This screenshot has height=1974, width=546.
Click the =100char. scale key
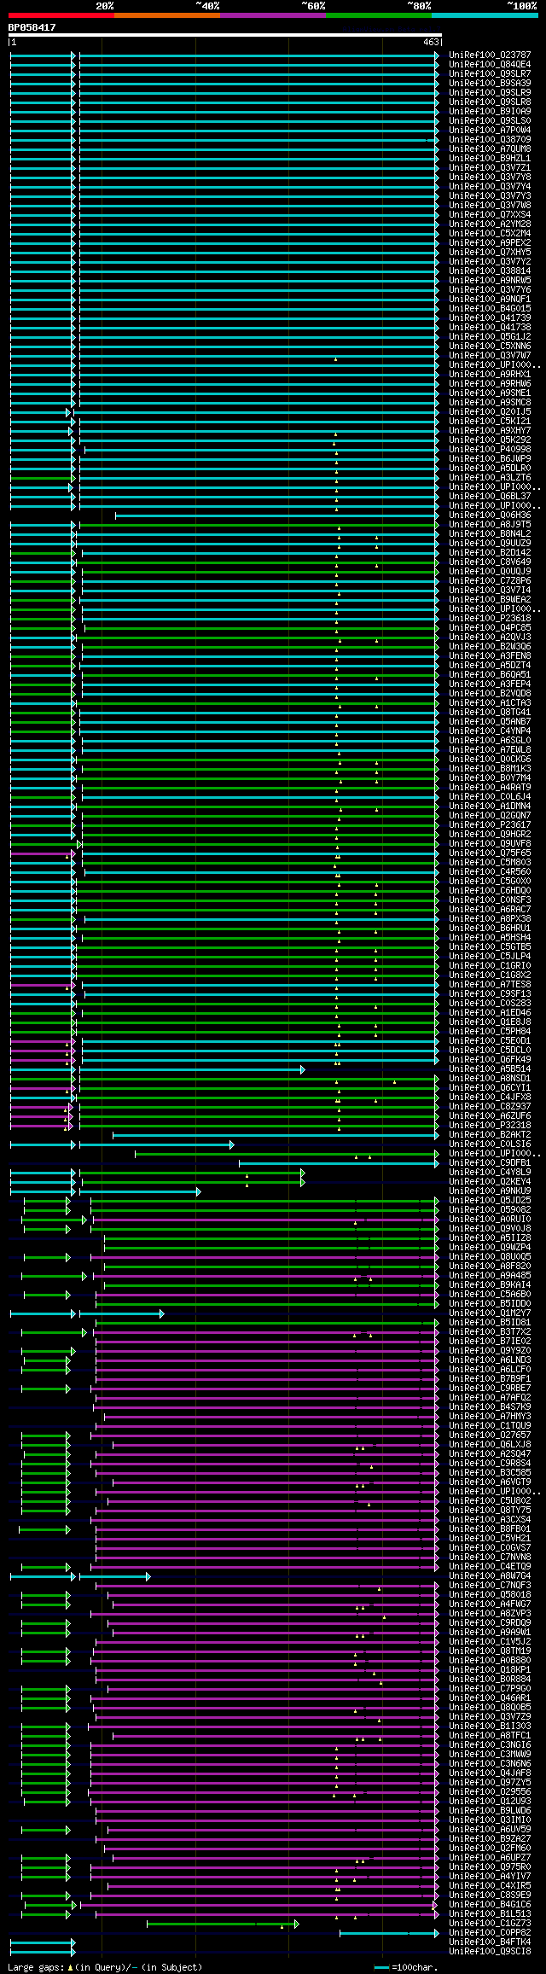tap(405, 1966)
